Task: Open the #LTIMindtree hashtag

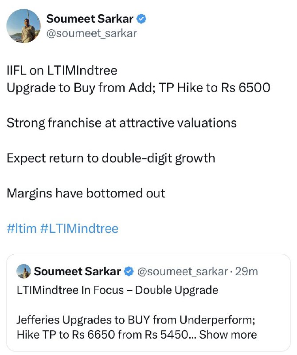Action: tap(79, 229)
